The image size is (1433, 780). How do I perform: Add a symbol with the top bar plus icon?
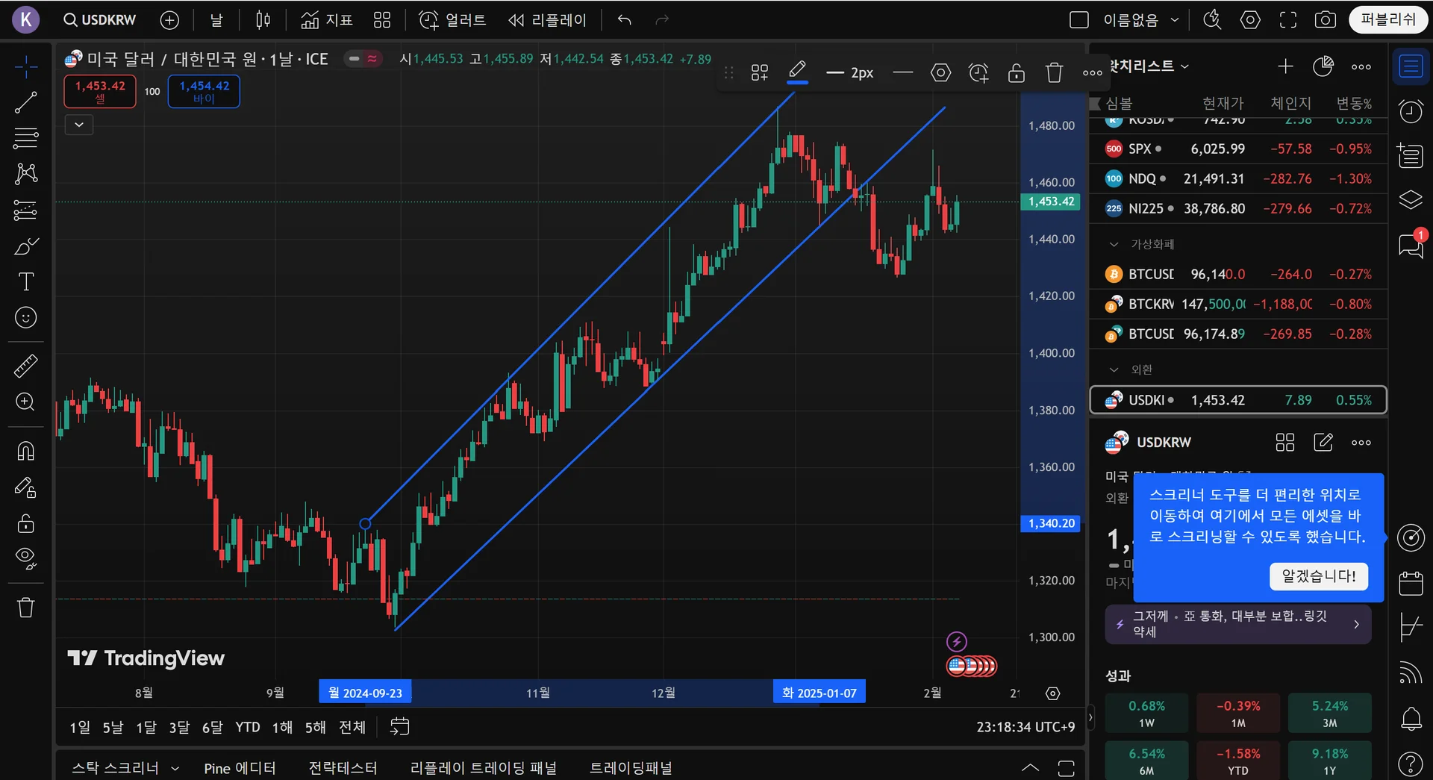pos(169,20)
